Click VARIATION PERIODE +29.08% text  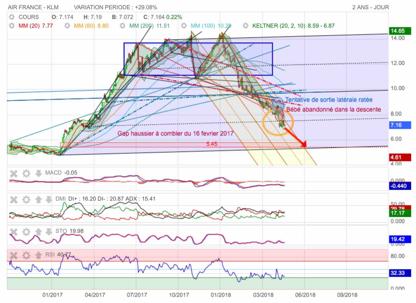115,7
